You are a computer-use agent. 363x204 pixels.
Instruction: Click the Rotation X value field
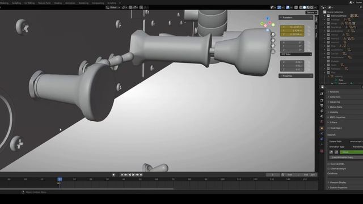[x=292, y=42]
